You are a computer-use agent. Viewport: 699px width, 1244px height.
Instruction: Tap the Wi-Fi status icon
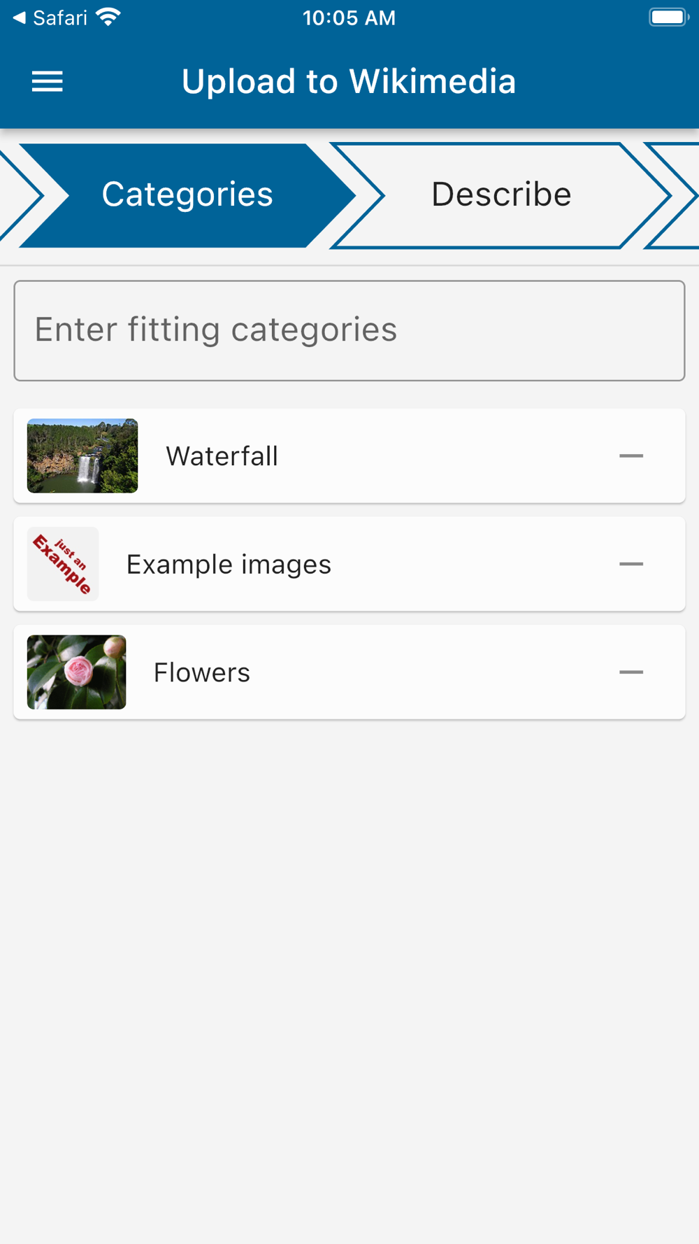click(x=108, y=17)
